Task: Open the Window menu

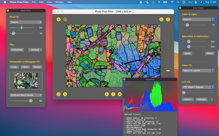Action: click(x=59, y=2)
